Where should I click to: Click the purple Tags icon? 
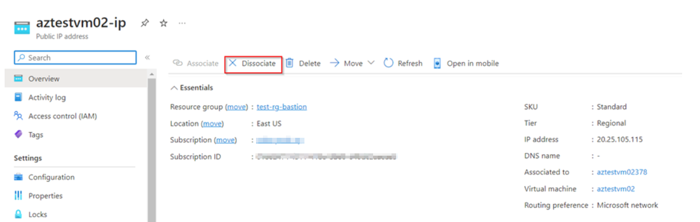click(x=18, y=134)
